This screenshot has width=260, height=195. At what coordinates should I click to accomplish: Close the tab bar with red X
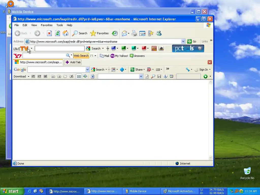[x=209, y=62]
